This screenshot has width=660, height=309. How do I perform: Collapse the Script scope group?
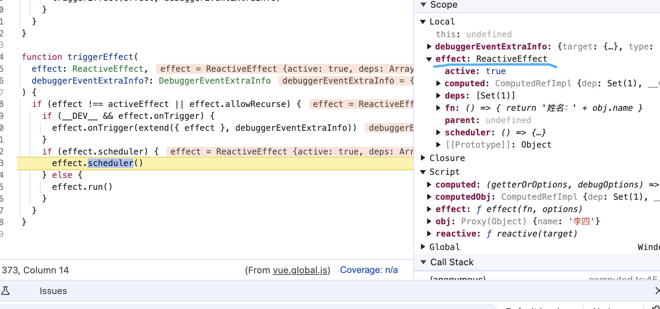[423, 172]
